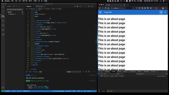The width and height of the screenshot is (169, 95).
Task: Switch to the Elements tab in DevTools
Action: (107, 72)
